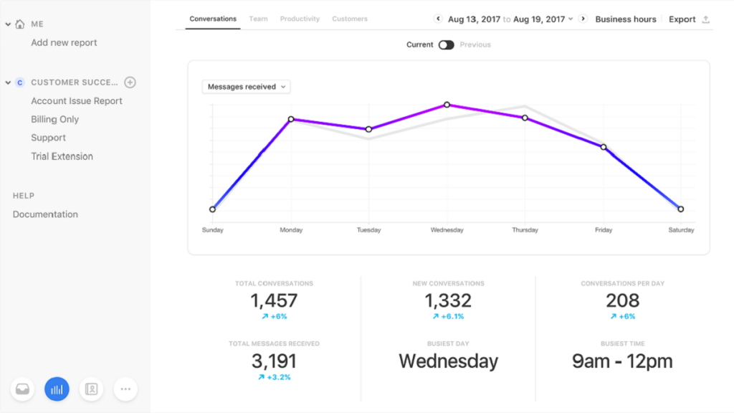Screen dimensions: 734x413
Task: Go to previous week using left arrow icon
Action: point(437,19)
